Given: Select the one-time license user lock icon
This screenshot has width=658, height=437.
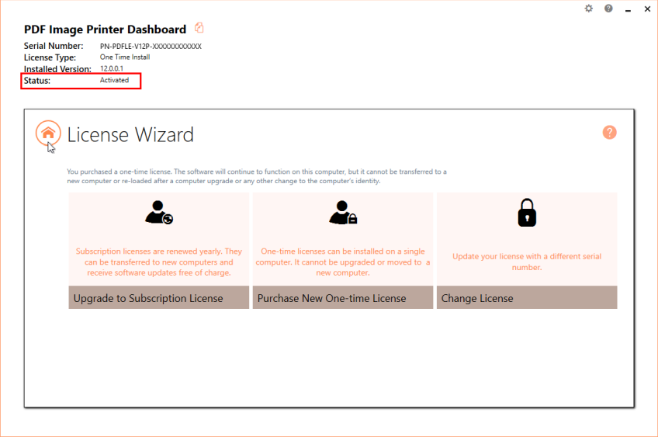Looking at the screenshot, I should tap(343, 213).
